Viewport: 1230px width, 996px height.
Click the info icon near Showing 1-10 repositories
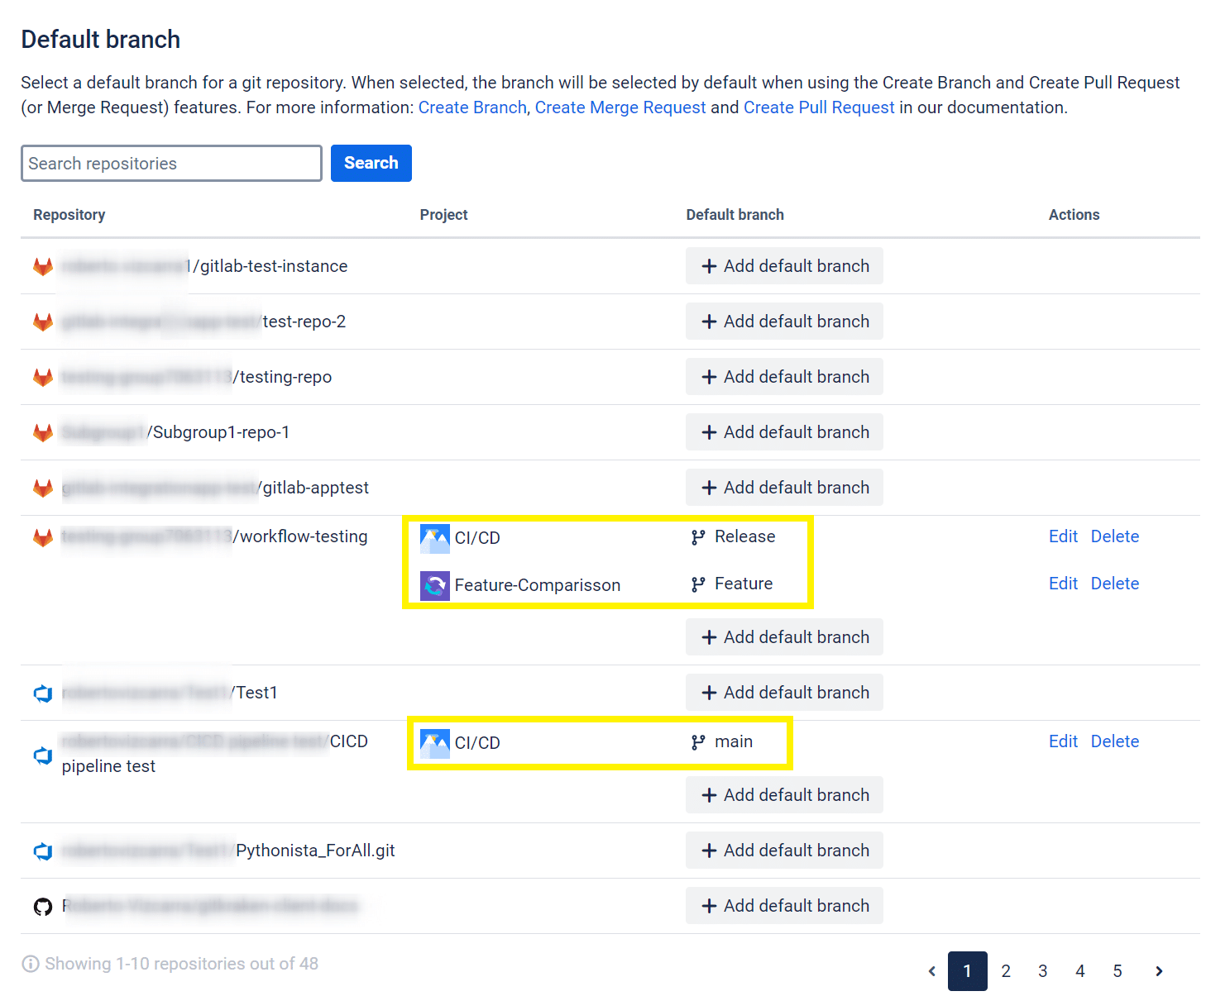coord(31,964)
